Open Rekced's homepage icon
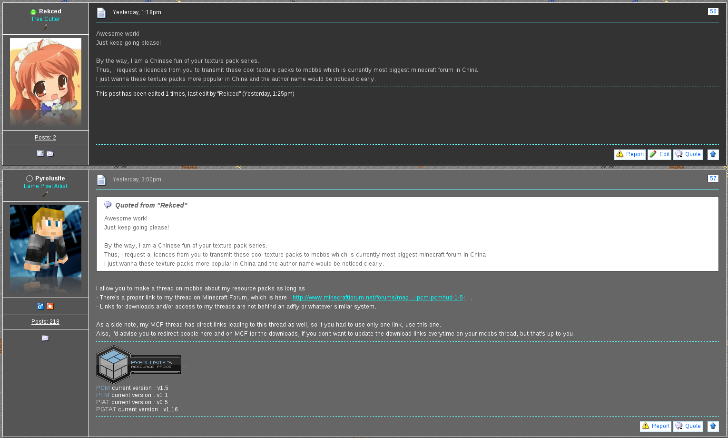728x438 pixels. click(x=40, y=153)
